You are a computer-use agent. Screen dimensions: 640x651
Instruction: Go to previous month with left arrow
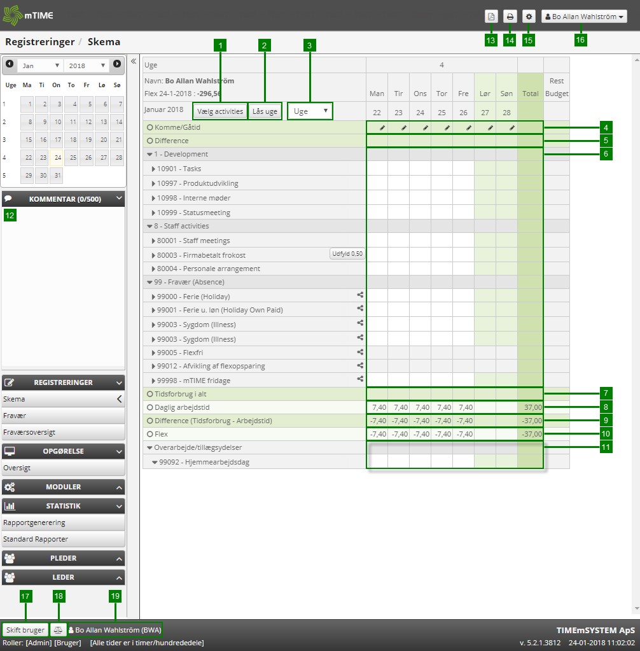pyautogui.click(x=10, y=64)
